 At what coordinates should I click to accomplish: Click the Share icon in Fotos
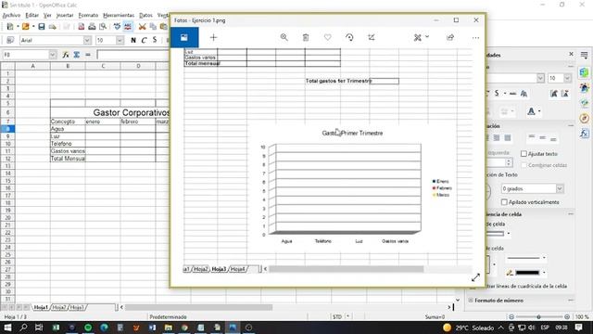450,37
